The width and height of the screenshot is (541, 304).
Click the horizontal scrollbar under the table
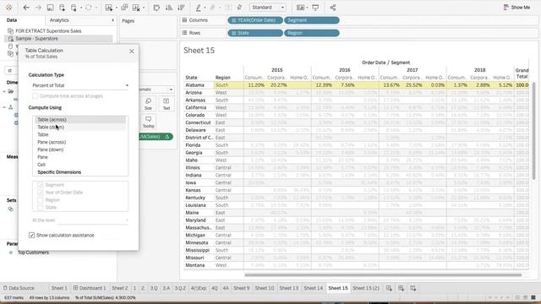click(x=383, y=275)
